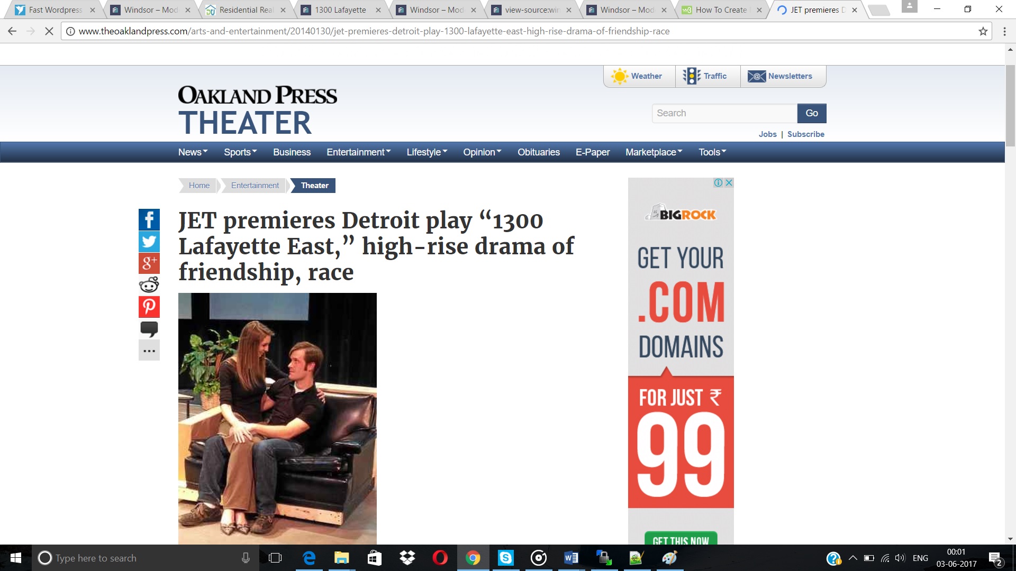
Task: Show more share options ellipsis
Action: tap(149, 351)
